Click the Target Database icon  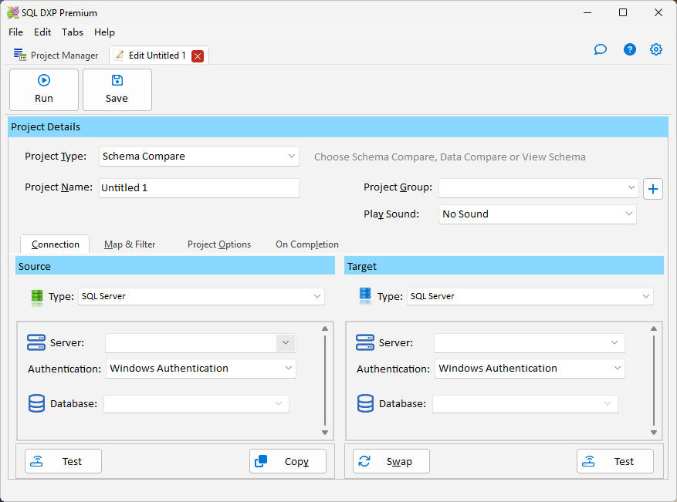[365, 403]
